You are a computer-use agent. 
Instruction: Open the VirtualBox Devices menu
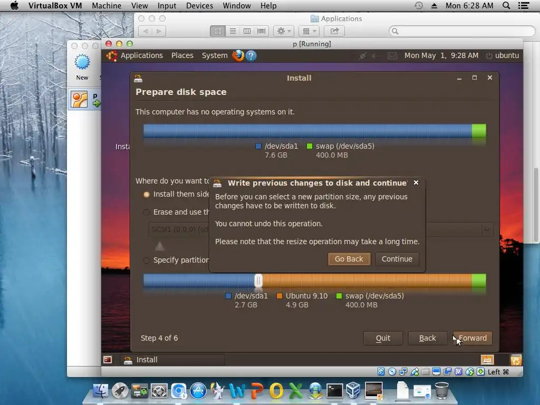coord(199,5)
